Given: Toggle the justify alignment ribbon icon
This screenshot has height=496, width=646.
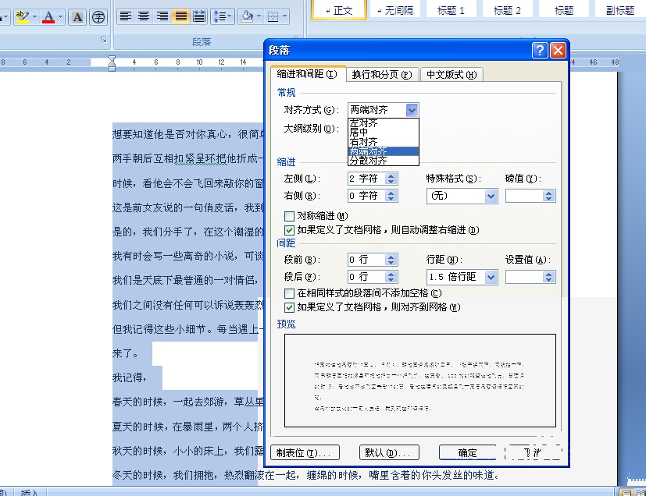Looking at the screenshot, I should click(x=180, y=16).
